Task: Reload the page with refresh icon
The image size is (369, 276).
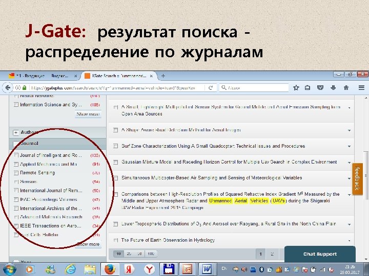Action: [x=211, y=88]
